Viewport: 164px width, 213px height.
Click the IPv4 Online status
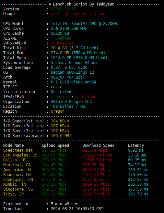point(60,97)
